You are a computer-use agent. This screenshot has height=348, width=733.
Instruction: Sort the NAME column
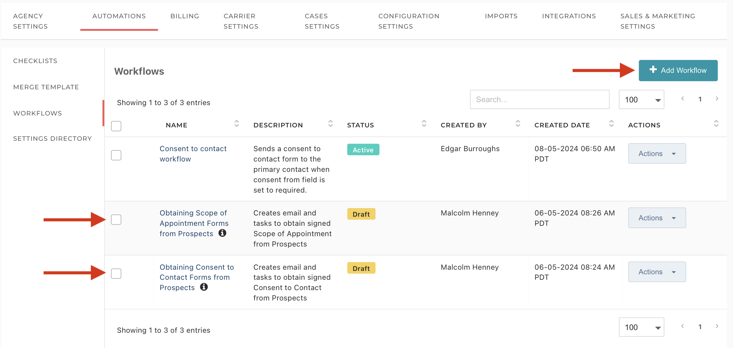click(x=237, y=124)
